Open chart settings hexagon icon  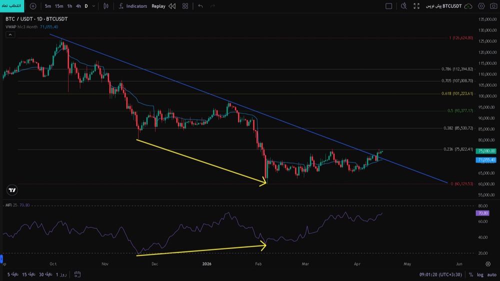pos(481,6)
